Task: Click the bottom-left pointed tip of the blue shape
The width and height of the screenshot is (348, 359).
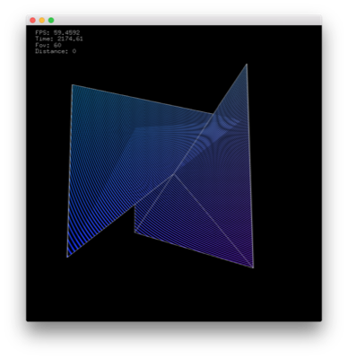Action: click(67, 257)
